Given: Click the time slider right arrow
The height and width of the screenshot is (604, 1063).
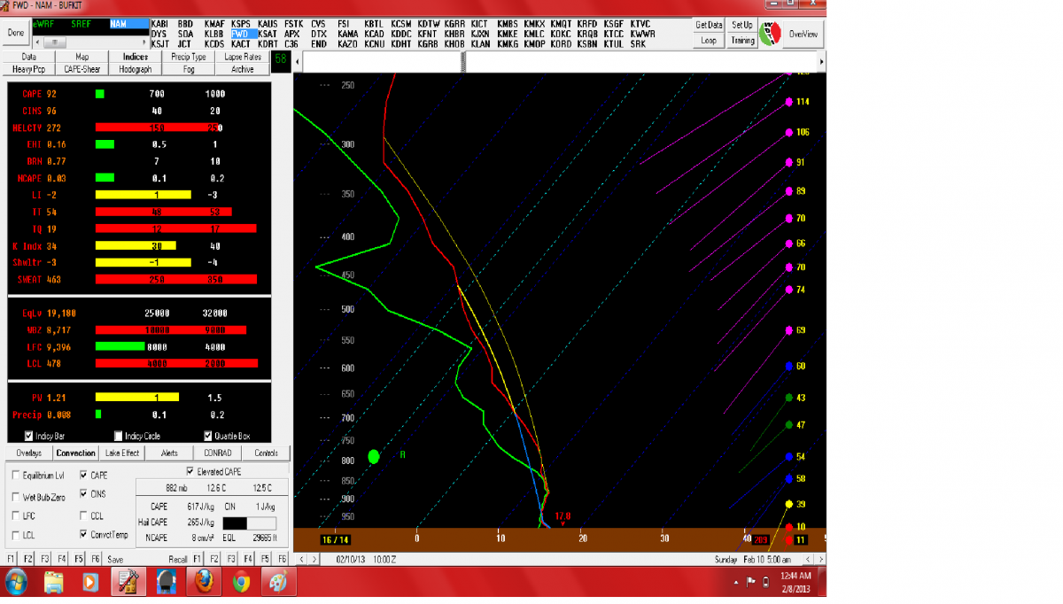Looking at the screenshot, I should click(821, 62).
